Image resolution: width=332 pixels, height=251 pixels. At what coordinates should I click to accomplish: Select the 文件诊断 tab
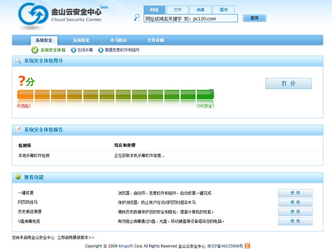click(x=156, y=40)
